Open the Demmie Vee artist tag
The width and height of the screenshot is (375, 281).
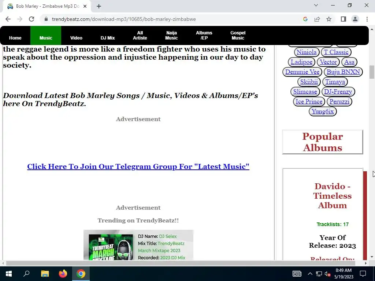pos(302,72)
